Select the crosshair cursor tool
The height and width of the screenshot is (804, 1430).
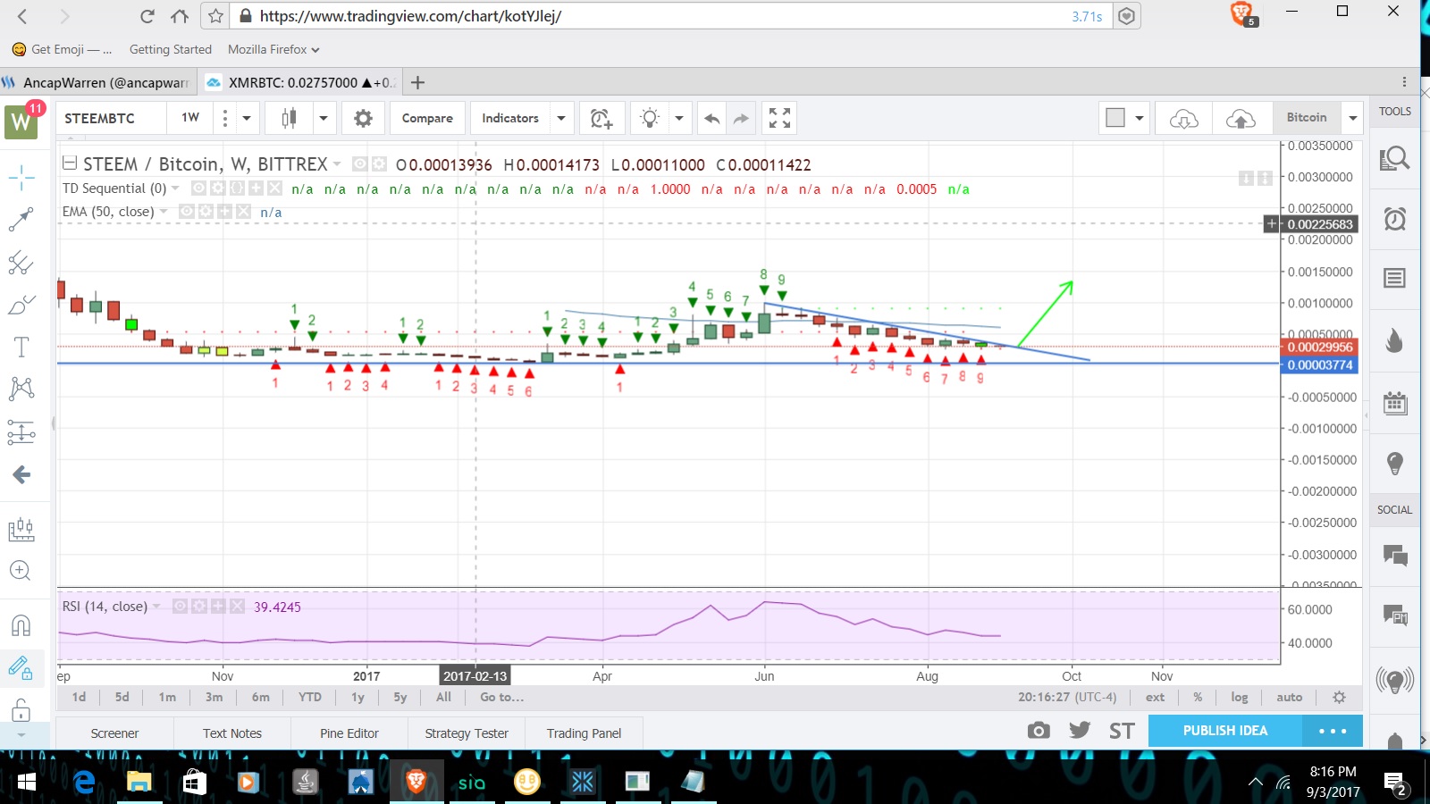tap(21, 177)
